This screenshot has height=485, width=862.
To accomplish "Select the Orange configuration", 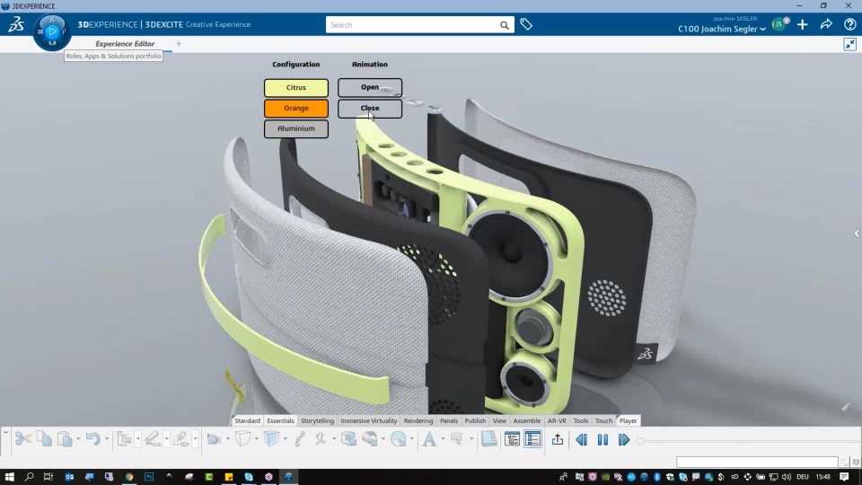I will 296,108.
